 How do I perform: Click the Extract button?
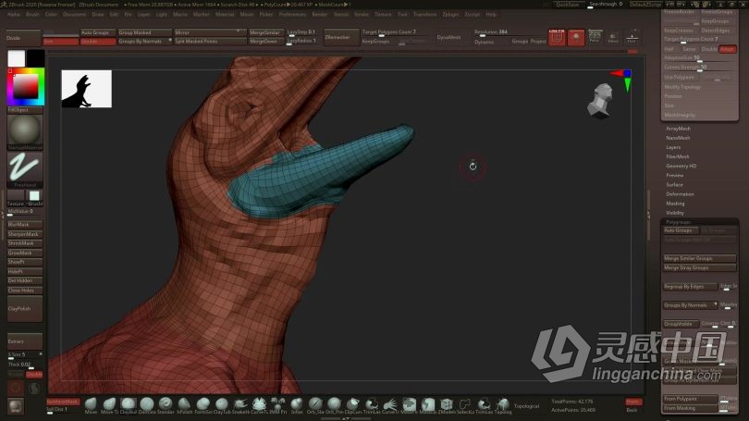pyautogui.click(x=25, y=341)
